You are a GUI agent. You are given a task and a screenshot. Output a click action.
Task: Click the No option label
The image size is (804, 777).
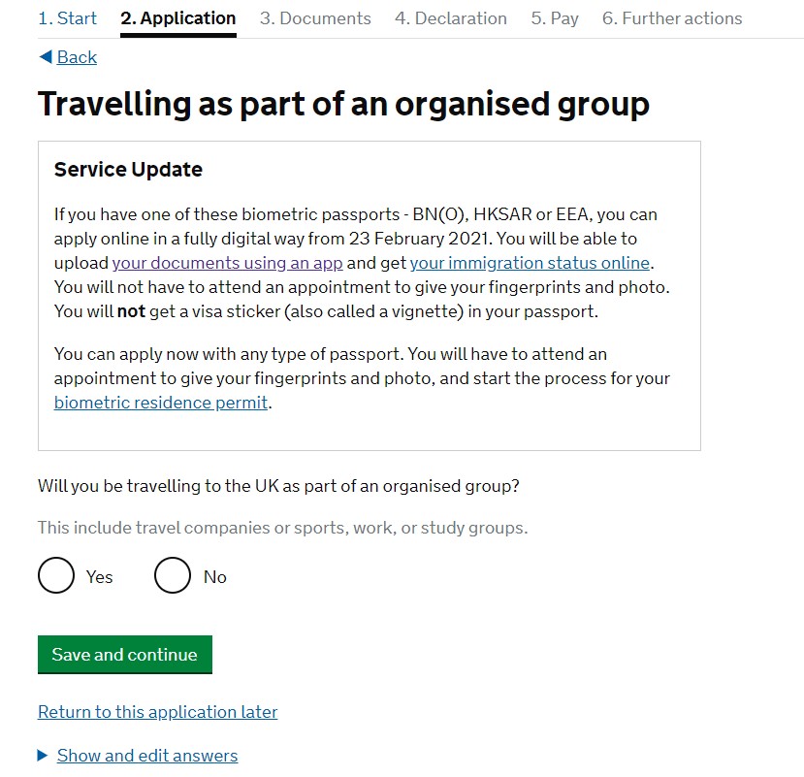(214, 577)
